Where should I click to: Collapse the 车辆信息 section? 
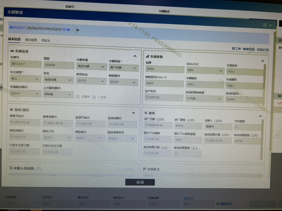135,56
